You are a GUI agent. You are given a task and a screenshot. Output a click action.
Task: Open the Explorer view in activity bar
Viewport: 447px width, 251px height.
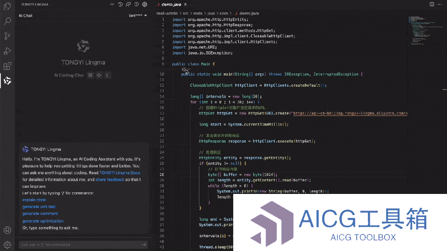click(x=7, y=6)
